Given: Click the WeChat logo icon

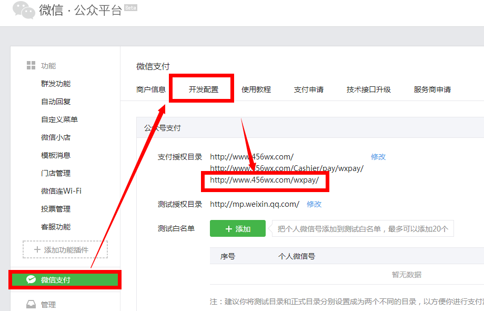Looking at the screenshot, I should coord(24,10).
